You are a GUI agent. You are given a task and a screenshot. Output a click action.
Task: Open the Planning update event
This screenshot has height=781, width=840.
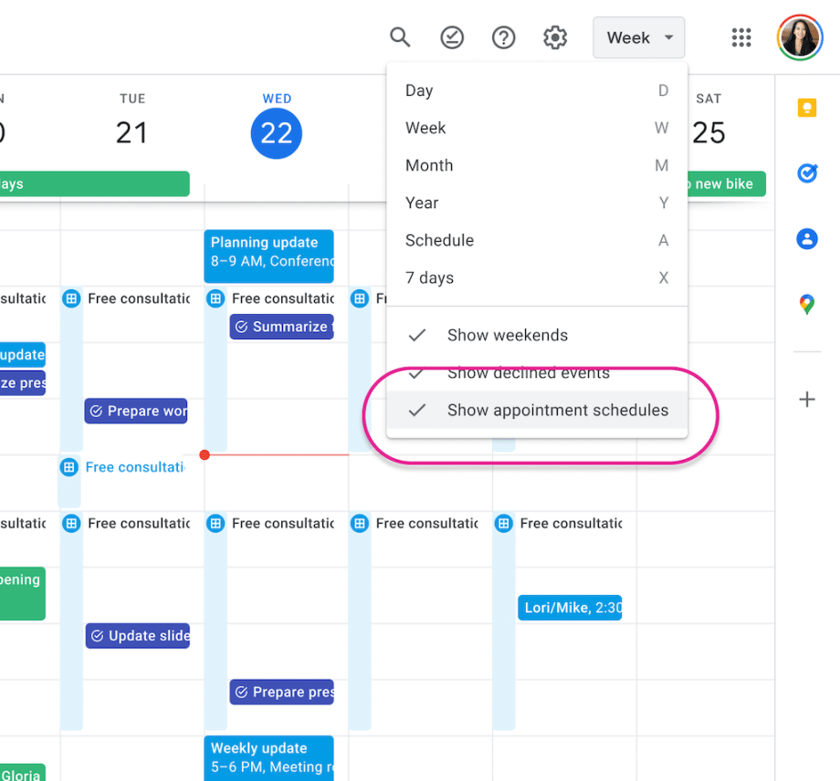pos(268,255)
